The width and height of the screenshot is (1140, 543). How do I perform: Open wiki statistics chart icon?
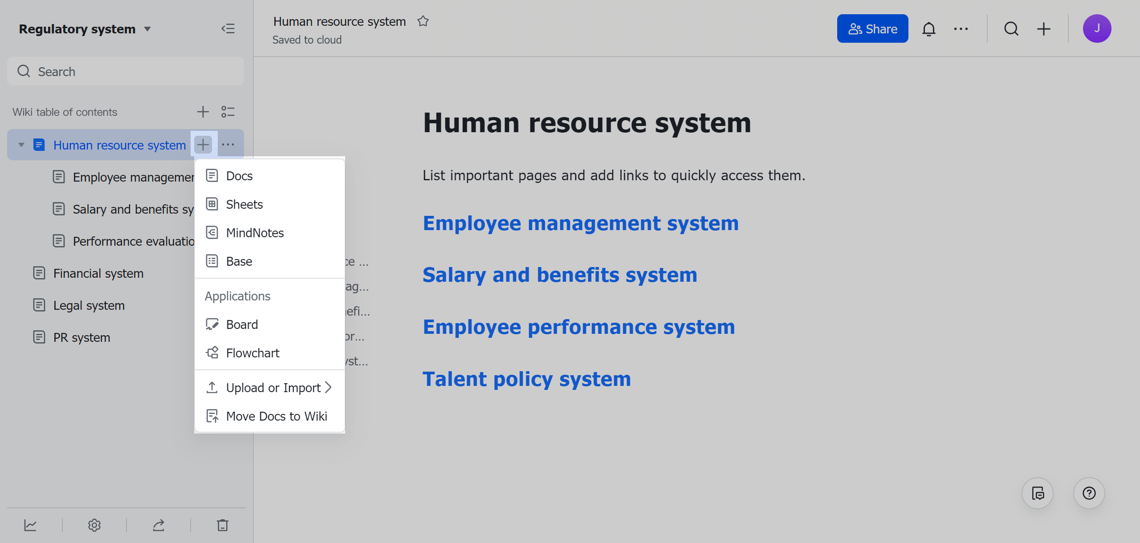coord(30,525)
